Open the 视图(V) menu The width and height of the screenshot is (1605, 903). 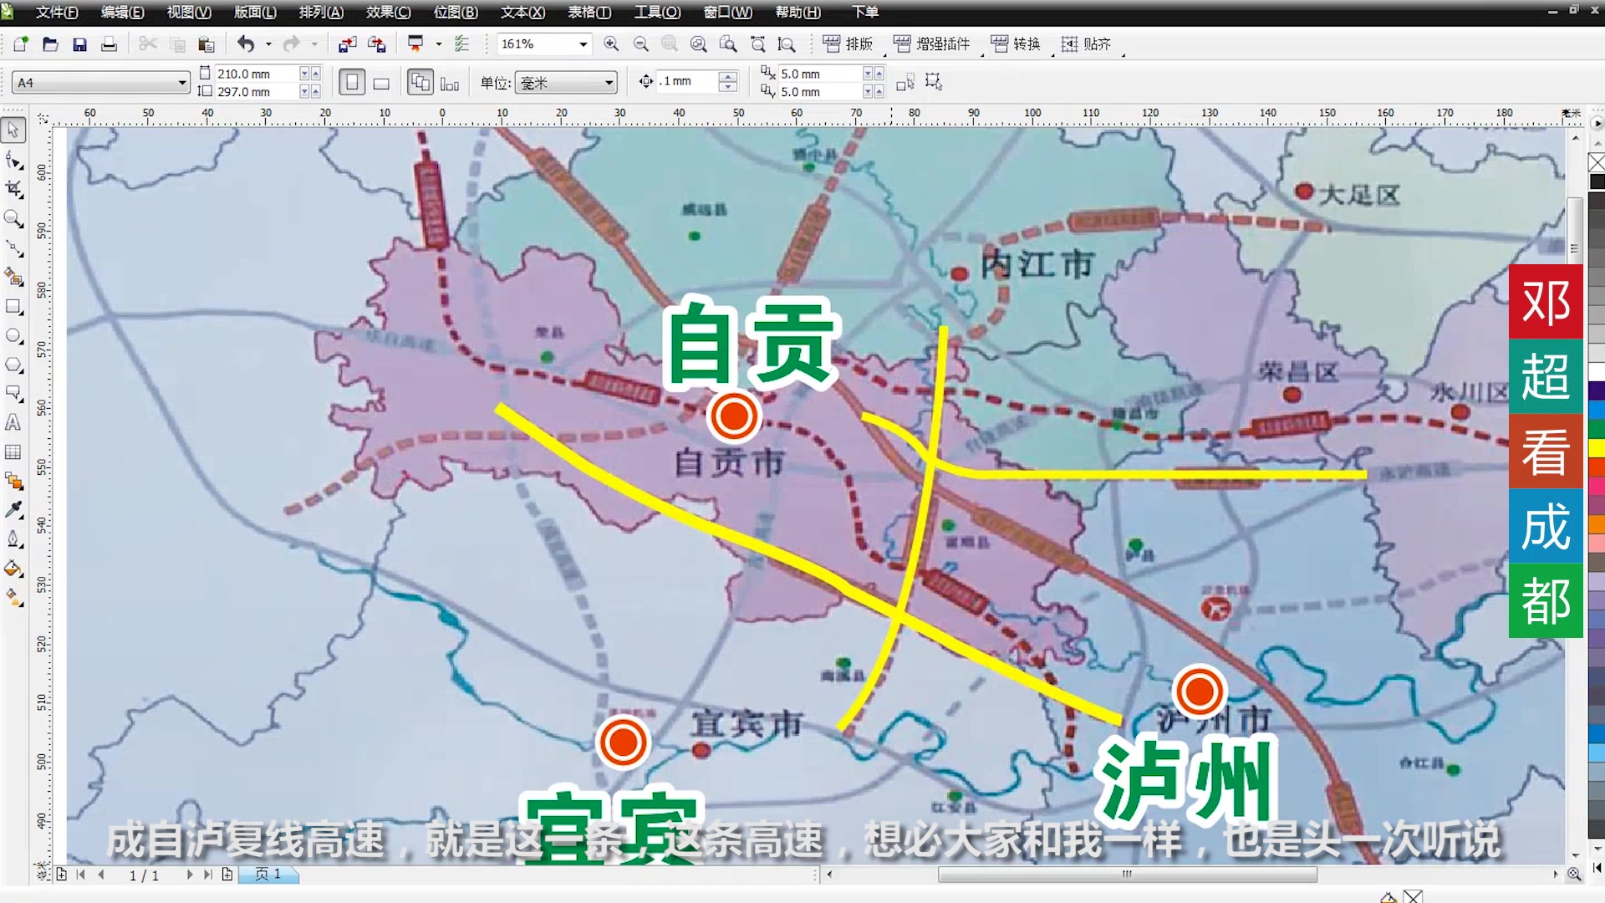click(x=189, y=13)
